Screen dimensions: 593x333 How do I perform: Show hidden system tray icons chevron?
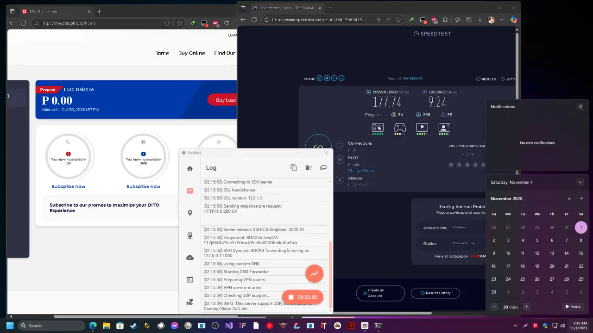515,326
